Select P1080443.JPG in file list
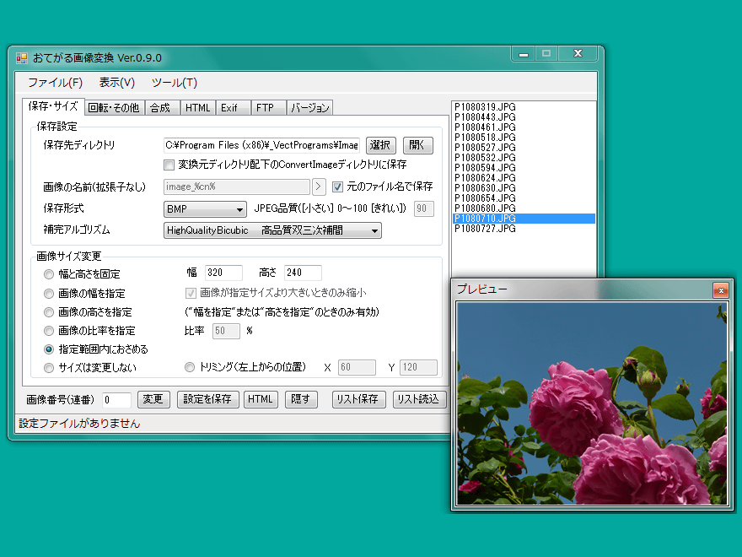 (524, 117)
